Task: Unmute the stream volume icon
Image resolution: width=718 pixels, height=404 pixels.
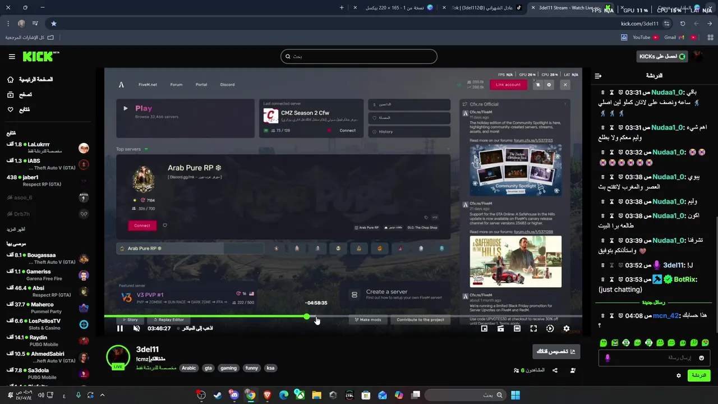Action: pyautogui.click(x=136, y=328)
